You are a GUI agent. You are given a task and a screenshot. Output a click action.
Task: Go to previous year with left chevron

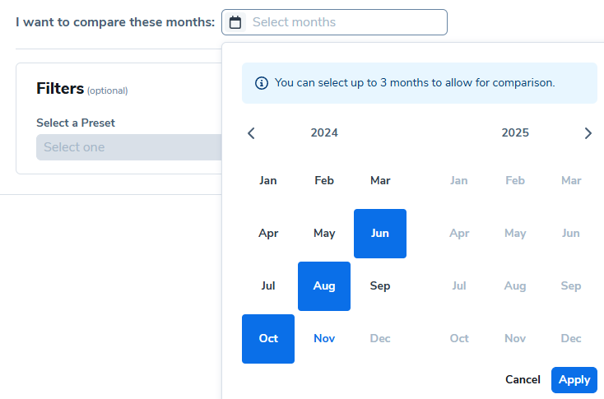pyautogui.click(x=252, y=133)
